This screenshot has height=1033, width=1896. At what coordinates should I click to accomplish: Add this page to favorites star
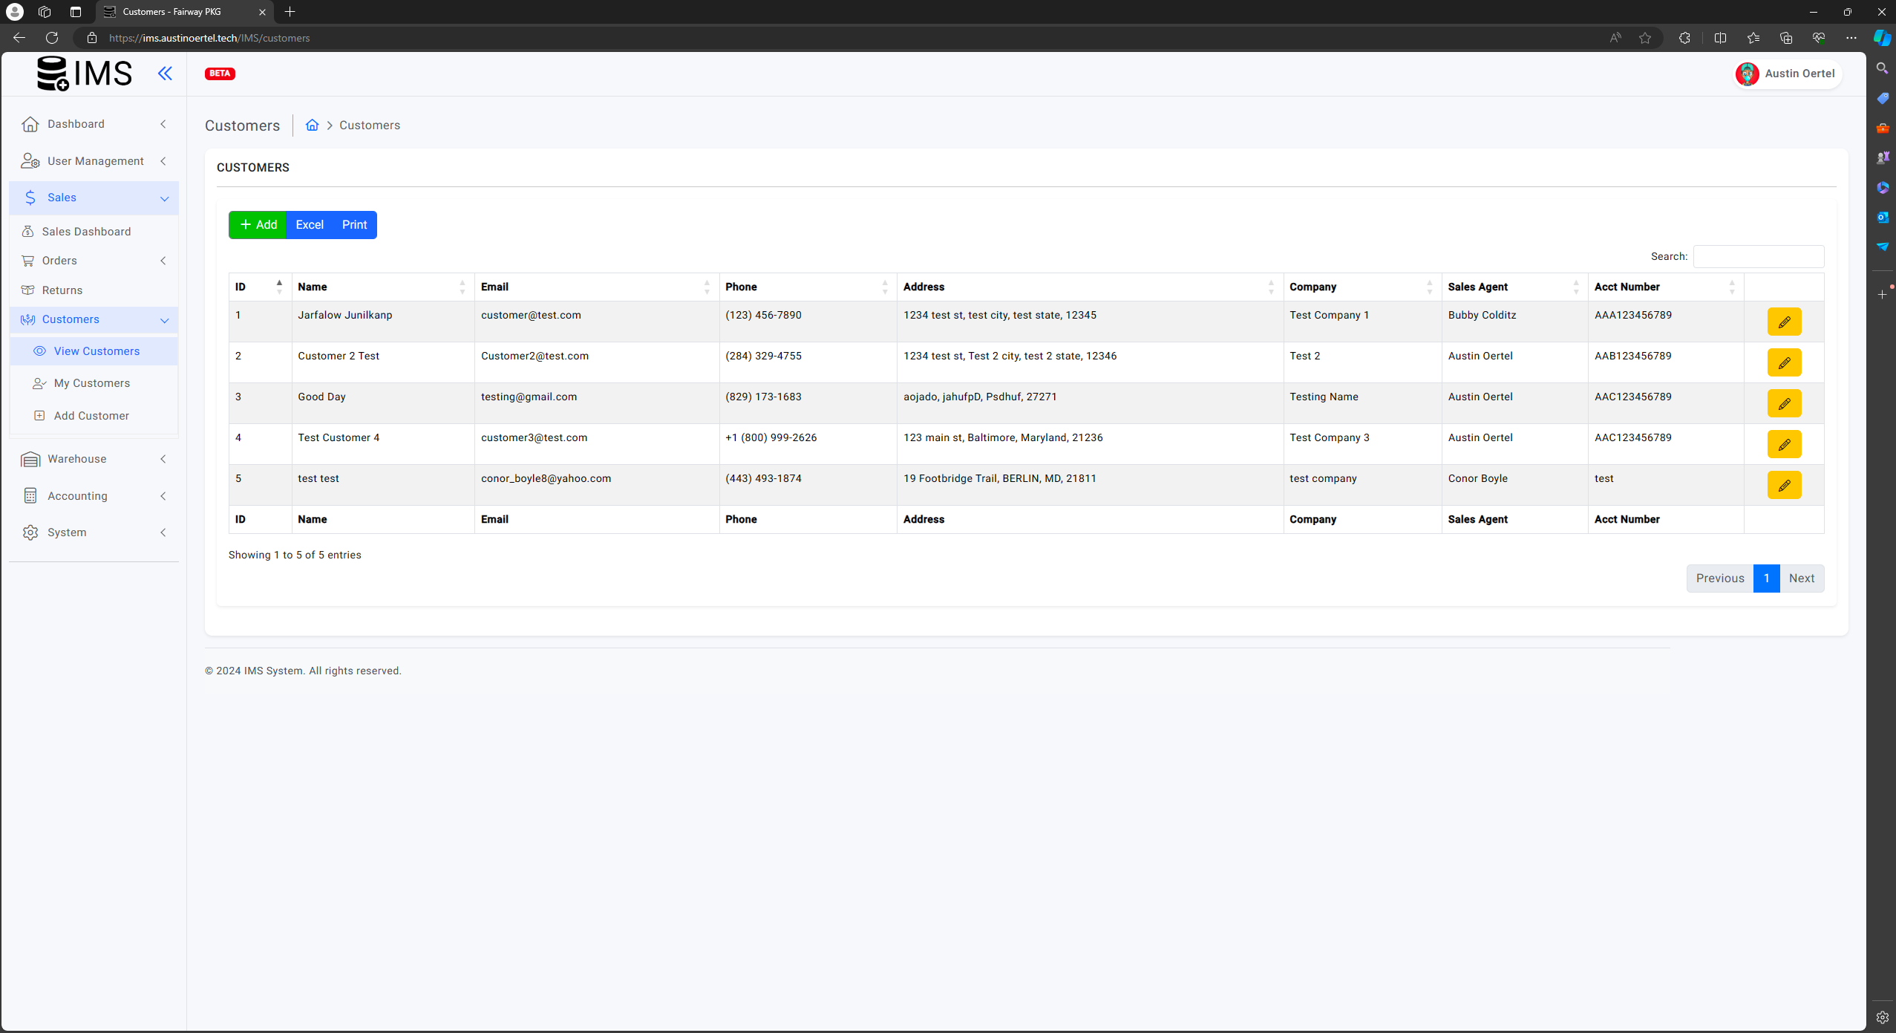(x=1644, y=38)
